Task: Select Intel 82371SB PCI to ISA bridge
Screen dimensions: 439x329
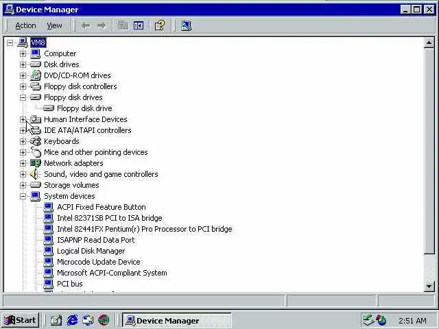Action: pyautogui.click(x=110, y=218)
